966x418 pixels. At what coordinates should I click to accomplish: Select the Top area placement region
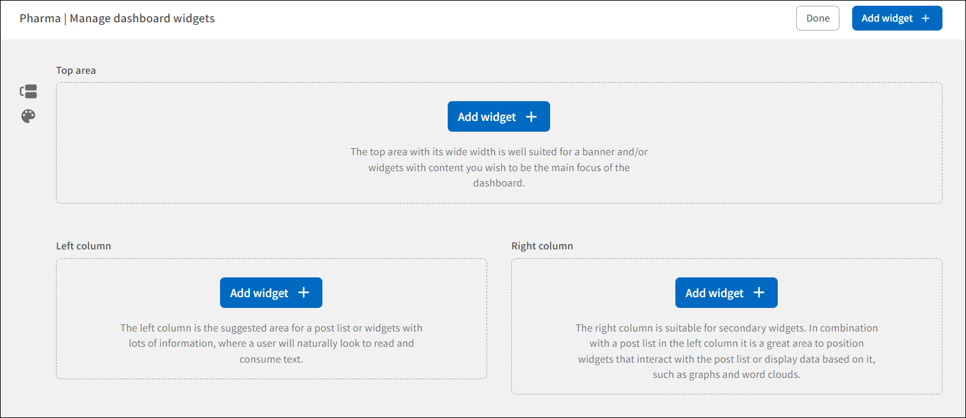point(499,143)
